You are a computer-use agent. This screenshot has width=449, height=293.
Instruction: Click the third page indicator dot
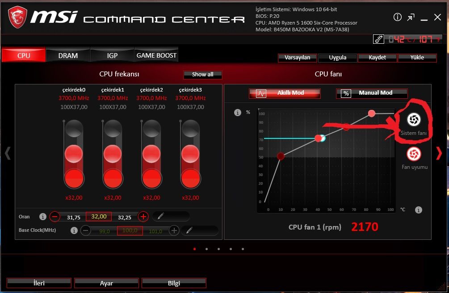coord(219,249)
